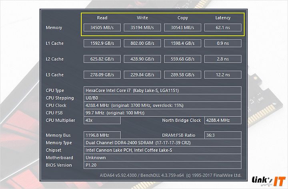Select Memory copy value 30543 MB/s
The image size is (288, 189).
point(182,28)
